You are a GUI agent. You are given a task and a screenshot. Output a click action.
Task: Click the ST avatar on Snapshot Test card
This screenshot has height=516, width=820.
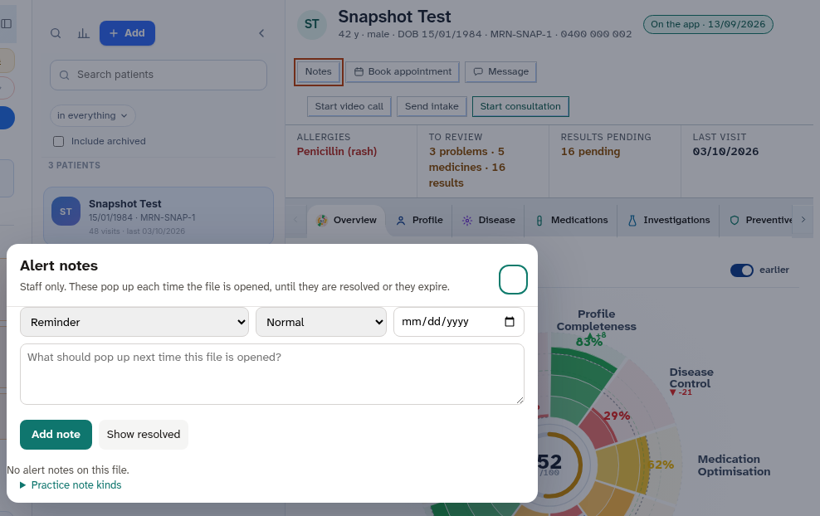pos(66,212)
